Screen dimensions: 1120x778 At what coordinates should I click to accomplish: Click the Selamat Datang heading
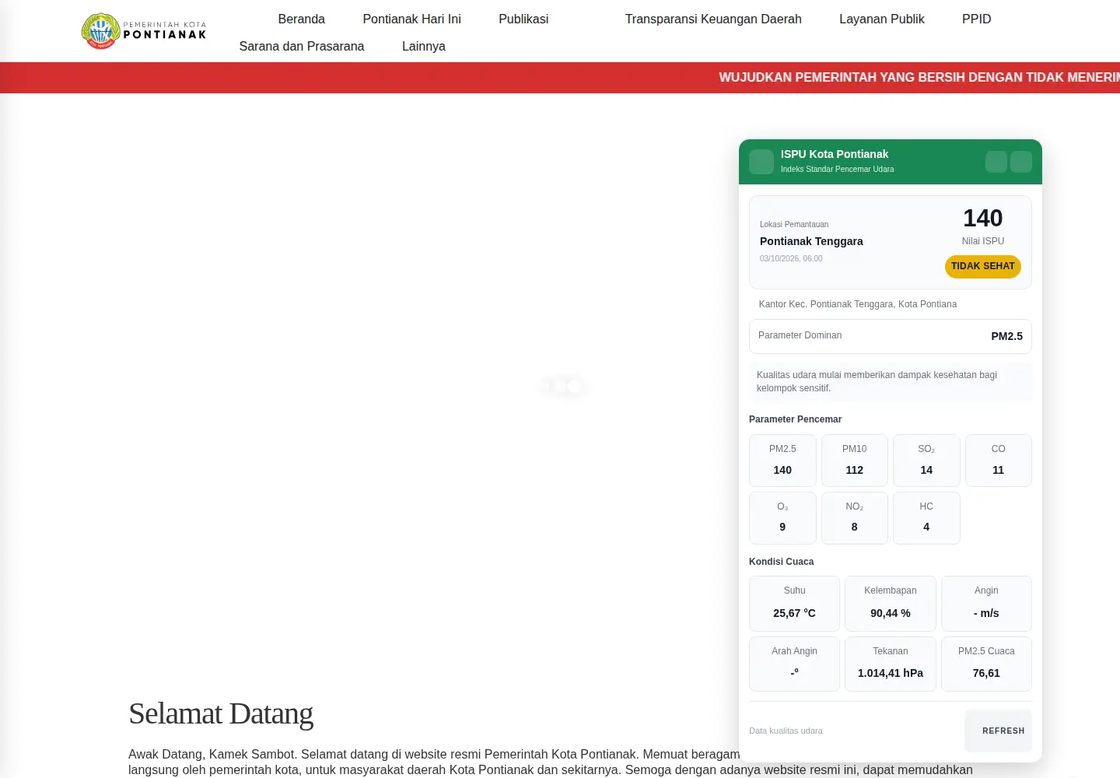tap(221, 713)
